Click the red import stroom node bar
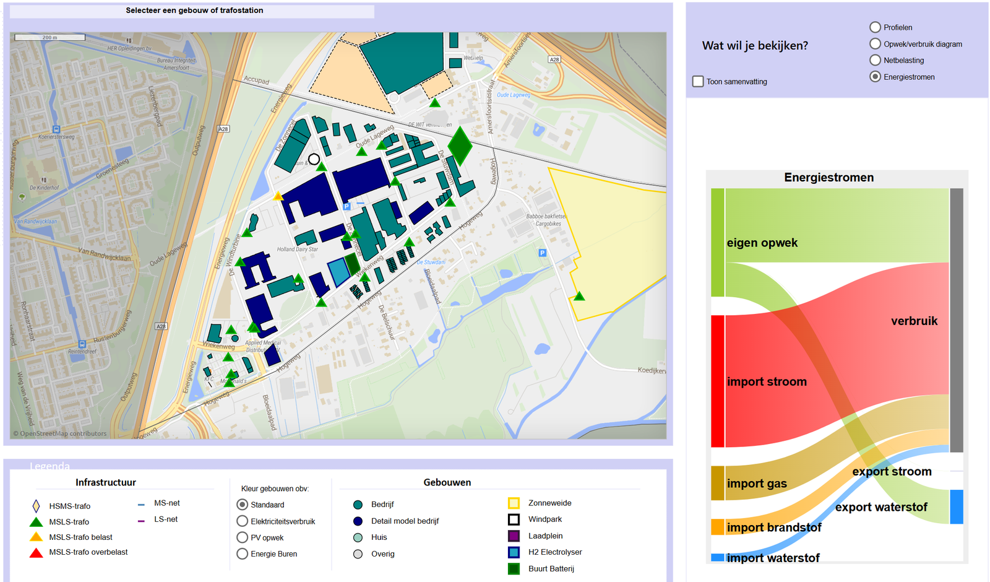This screenshot has width=990, height=582. (717, 381)
